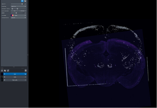Hide the Cells layer
The width and height of the screenshot is (157, 108).
point(5,77)
